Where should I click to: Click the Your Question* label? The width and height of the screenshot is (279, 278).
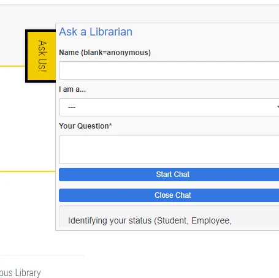(85, 126)
